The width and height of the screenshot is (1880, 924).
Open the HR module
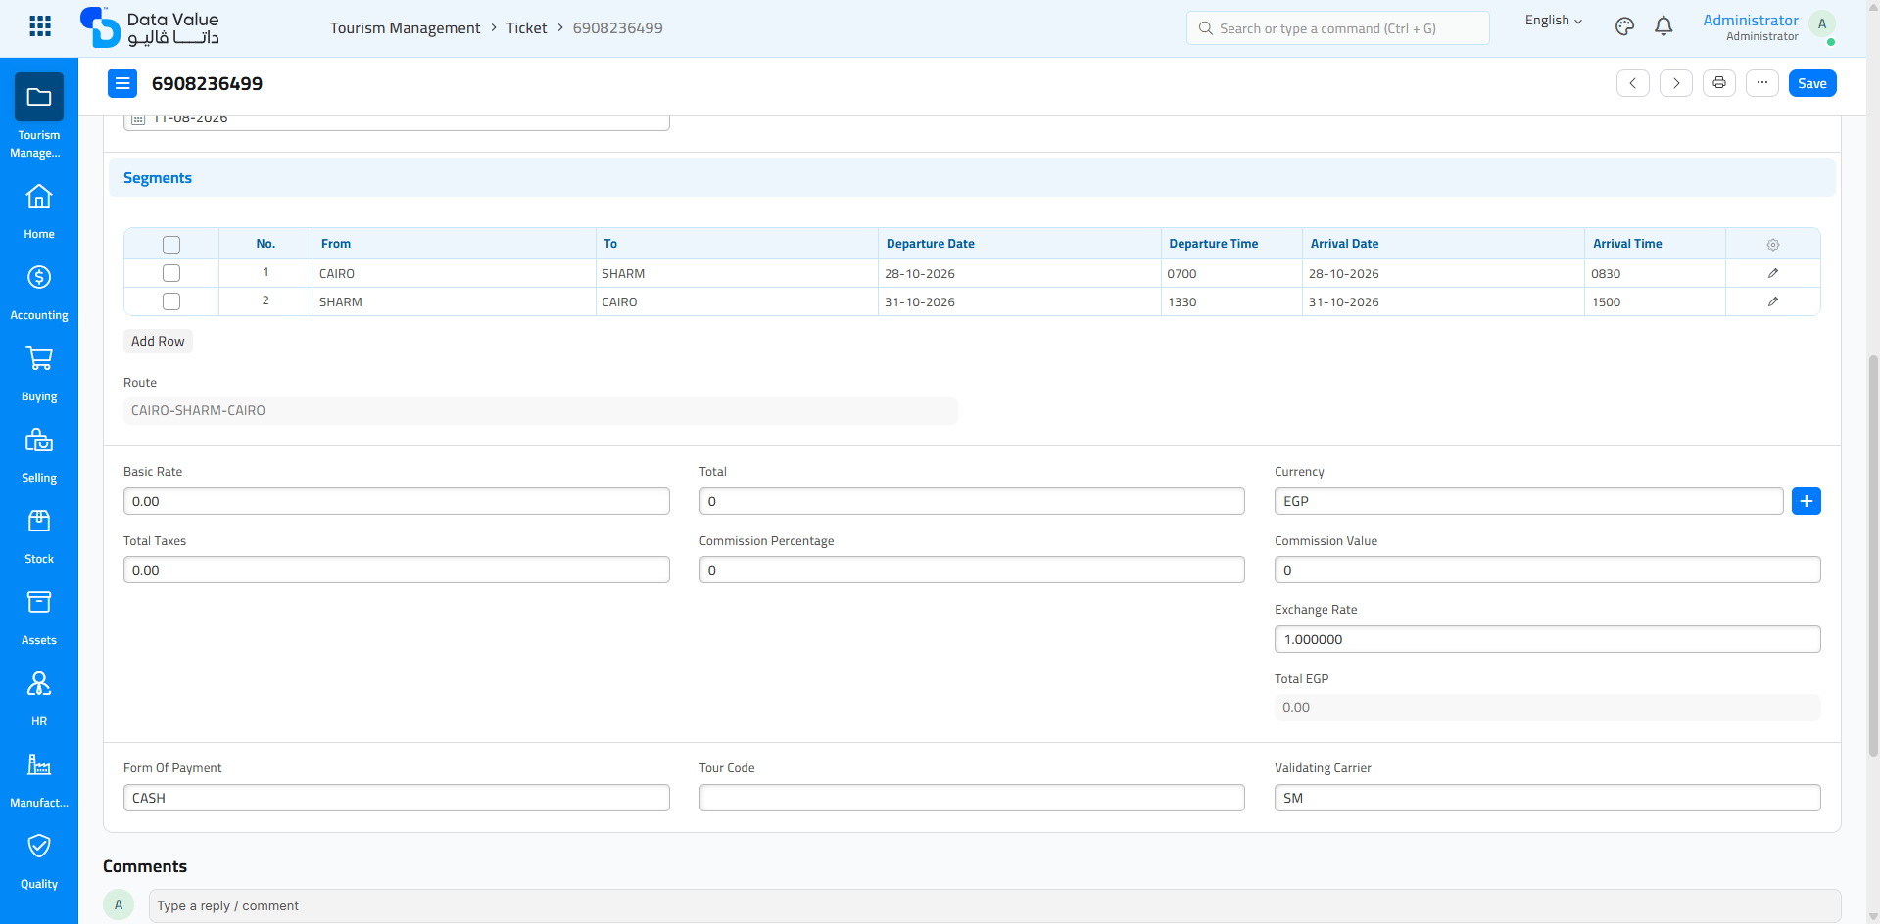(39, 699)
